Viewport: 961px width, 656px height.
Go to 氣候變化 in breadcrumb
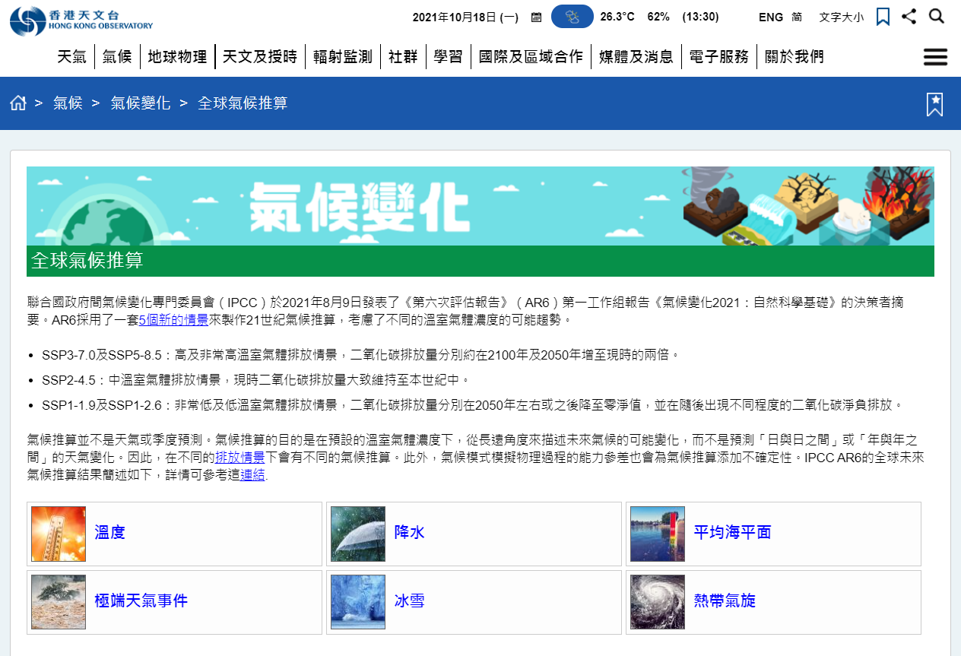(x=141, y=103)
